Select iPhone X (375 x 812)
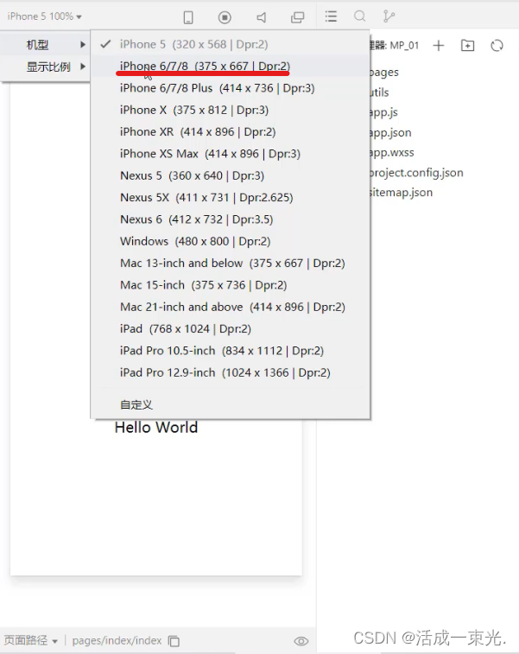Viewport: 519px width, 654px height. coord(230,110)
